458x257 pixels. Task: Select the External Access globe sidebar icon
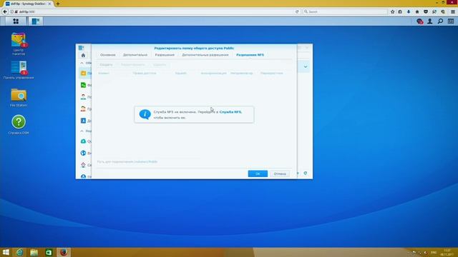pos(83,153)
